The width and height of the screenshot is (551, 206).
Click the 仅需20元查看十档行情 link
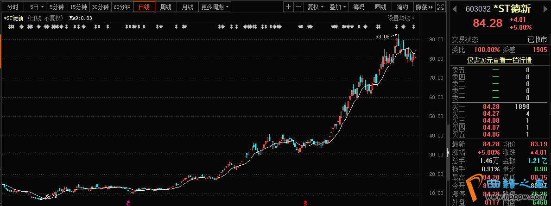[x=499, y=60]
